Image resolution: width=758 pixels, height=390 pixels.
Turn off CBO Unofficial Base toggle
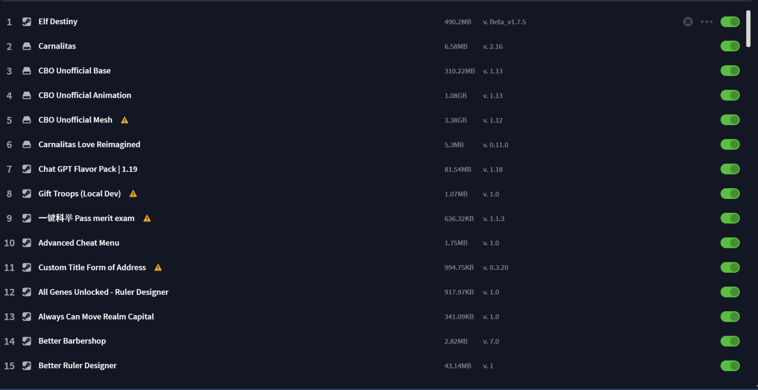pyautogui.click(x=730, y=71)
